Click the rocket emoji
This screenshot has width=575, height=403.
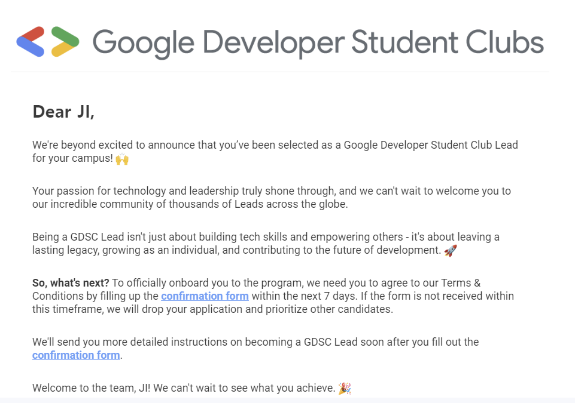pos(451,250)
